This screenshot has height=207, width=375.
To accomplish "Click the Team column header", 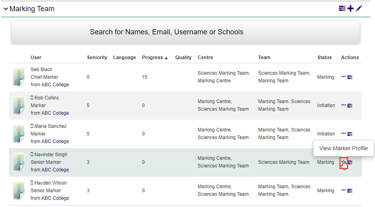I will pyautogui.click(x=264, y=58).
